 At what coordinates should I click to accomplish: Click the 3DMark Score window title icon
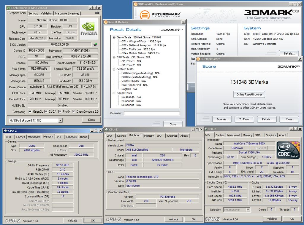(198, 59)
